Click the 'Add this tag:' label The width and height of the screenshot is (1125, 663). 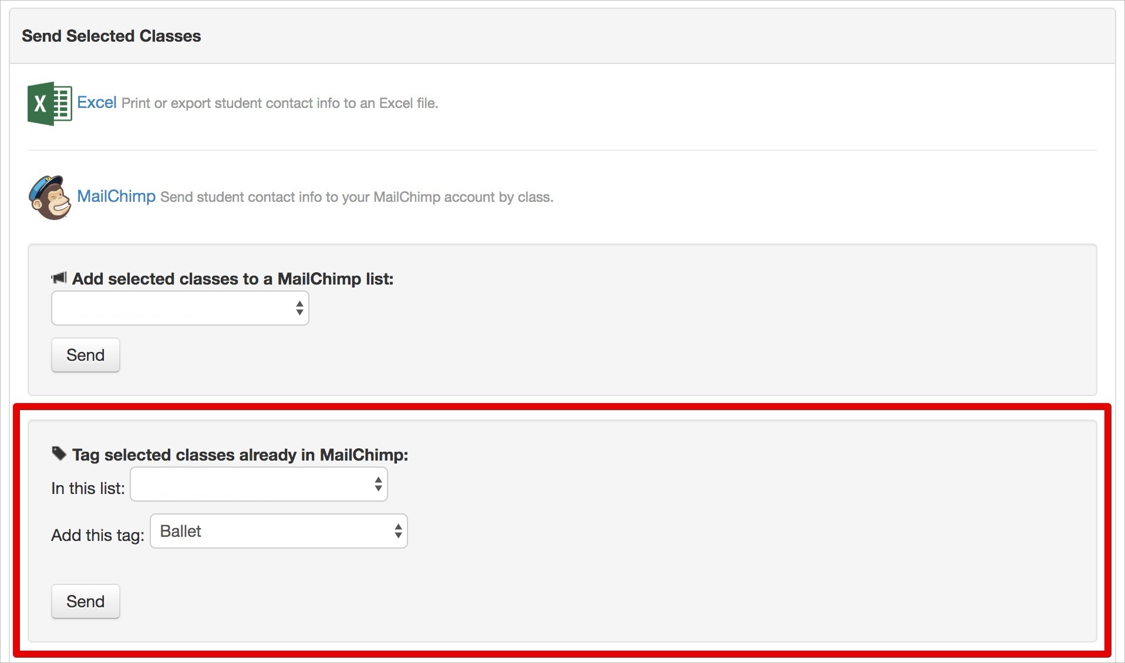point(97,536)
